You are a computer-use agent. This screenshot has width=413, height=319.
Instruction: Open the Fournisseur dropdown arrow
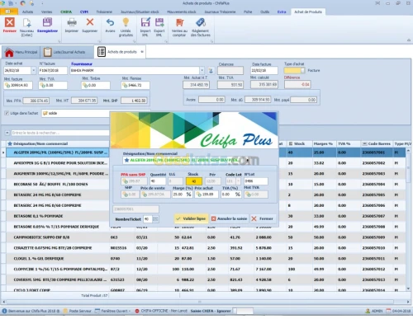(x=202, y=71)
